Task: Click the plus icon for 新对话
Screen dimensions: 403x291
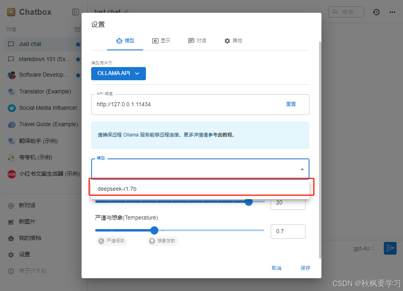Action: coord(11,206)
